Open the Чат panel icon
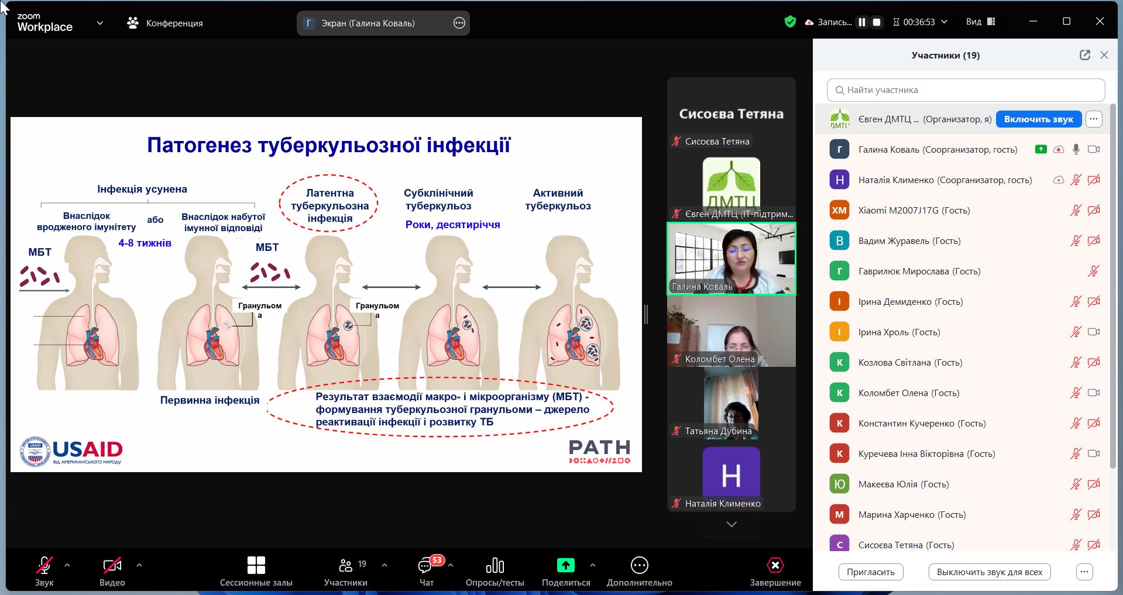 coord(426,566)
